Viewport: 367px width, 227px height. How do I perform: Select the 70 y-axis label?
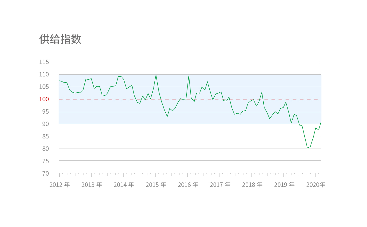tap(45, 173)
